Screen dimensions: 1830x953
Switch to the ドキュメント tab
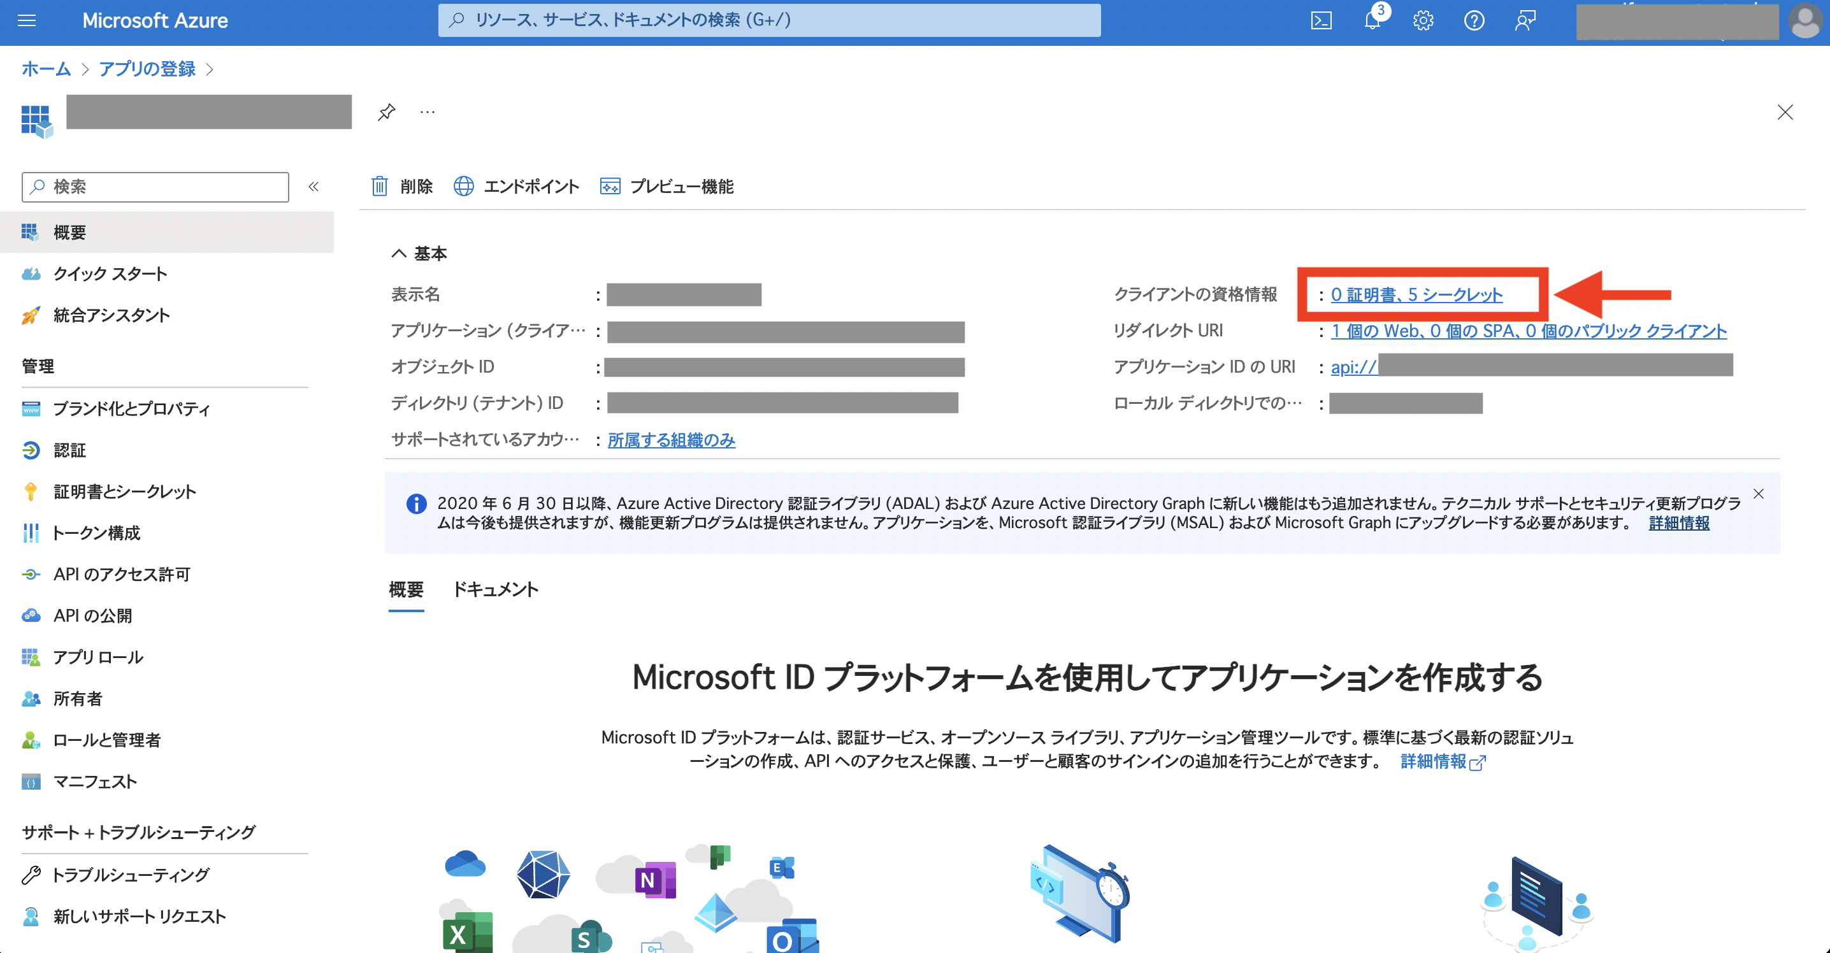pos(496,589)
